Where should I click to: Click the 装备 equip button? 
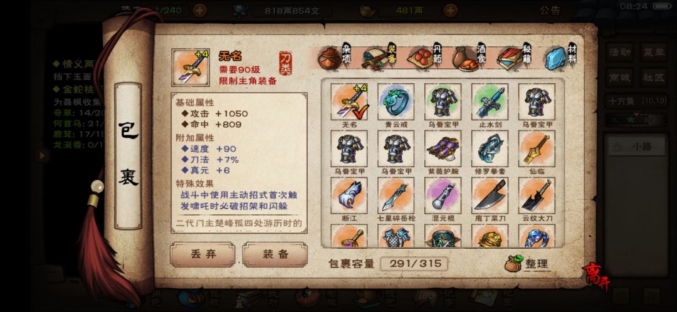click(x=275, y=254)
